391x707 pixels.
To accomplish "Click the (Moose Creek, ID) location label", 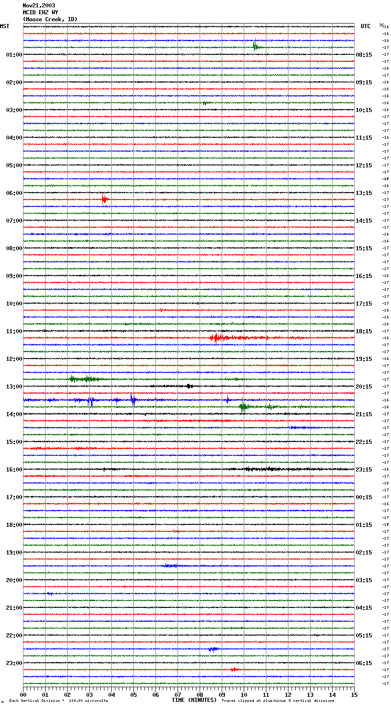I will point(50,19).
